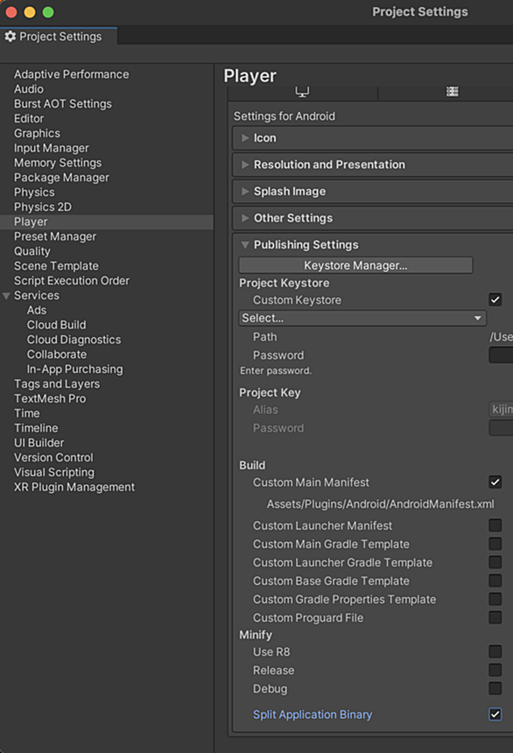Collapse the Publishing Settings section
Viewport: 513px width, 753px height.
[245, 245]
